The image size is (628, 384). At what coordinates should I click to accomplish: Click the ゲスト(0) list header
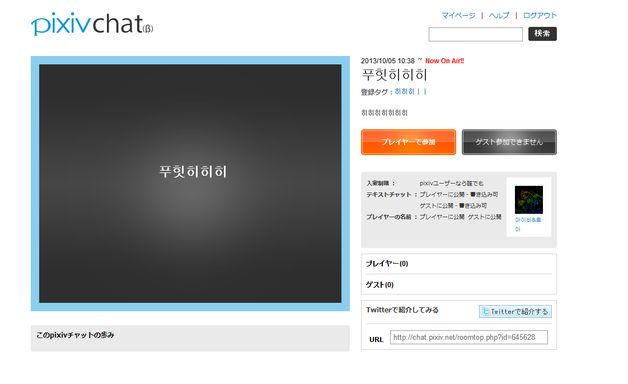(379, 284)
